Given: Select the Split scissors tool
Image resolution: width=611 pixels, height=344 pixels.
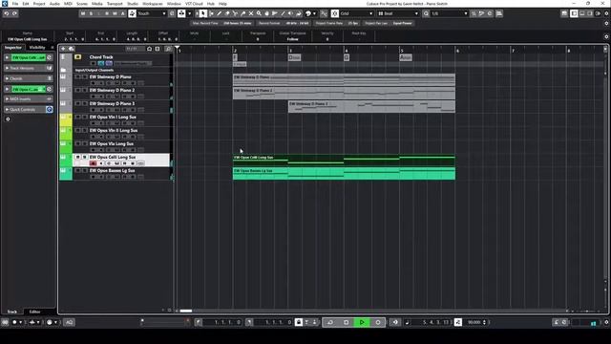Looking at the screenshot, I should (x=235, y=13).
